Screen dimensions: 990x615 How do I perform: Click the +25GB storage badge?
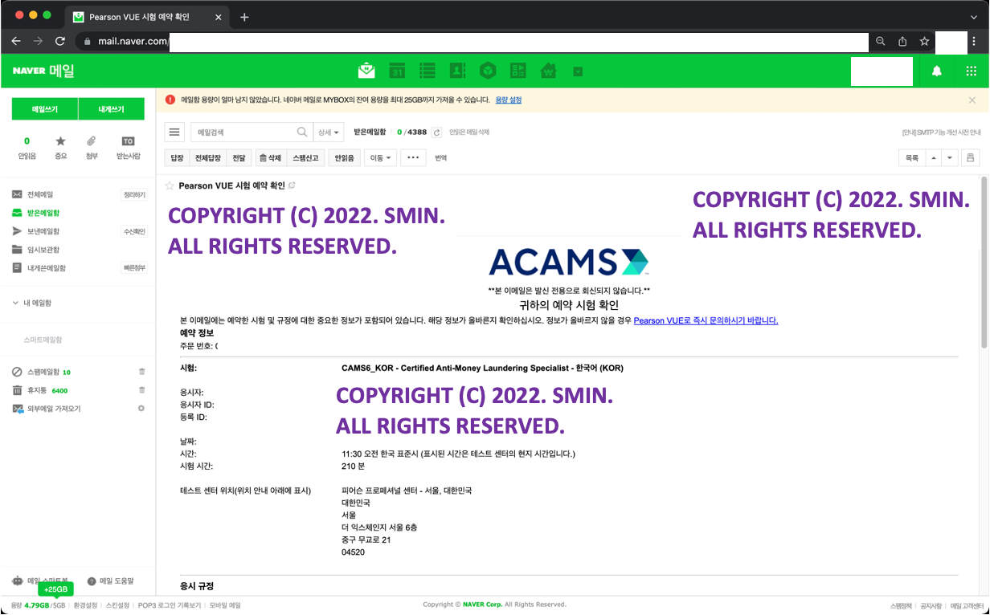pos(55,589)
